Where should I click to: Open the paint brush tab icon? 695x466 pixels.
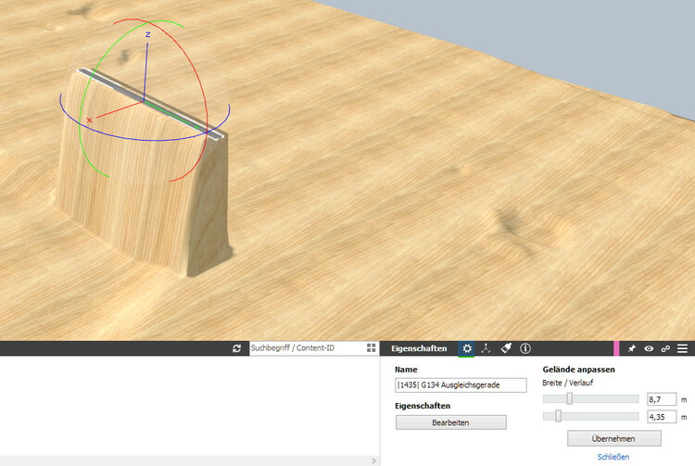pos(506,348)
